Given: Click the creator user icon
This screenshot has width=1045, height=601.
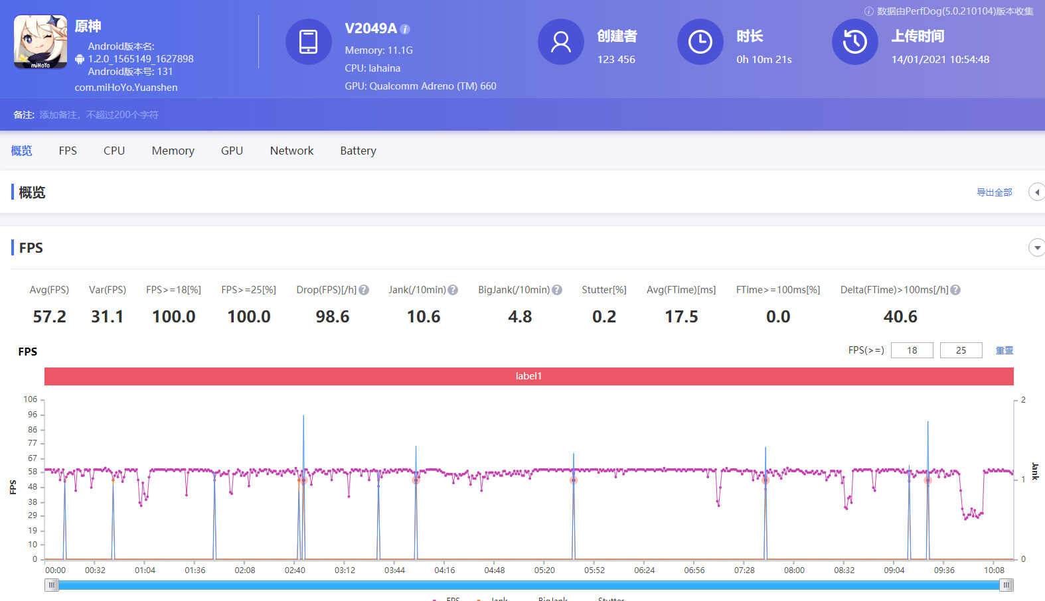Looking at the screenshot, I should click(x=561, y=42).
